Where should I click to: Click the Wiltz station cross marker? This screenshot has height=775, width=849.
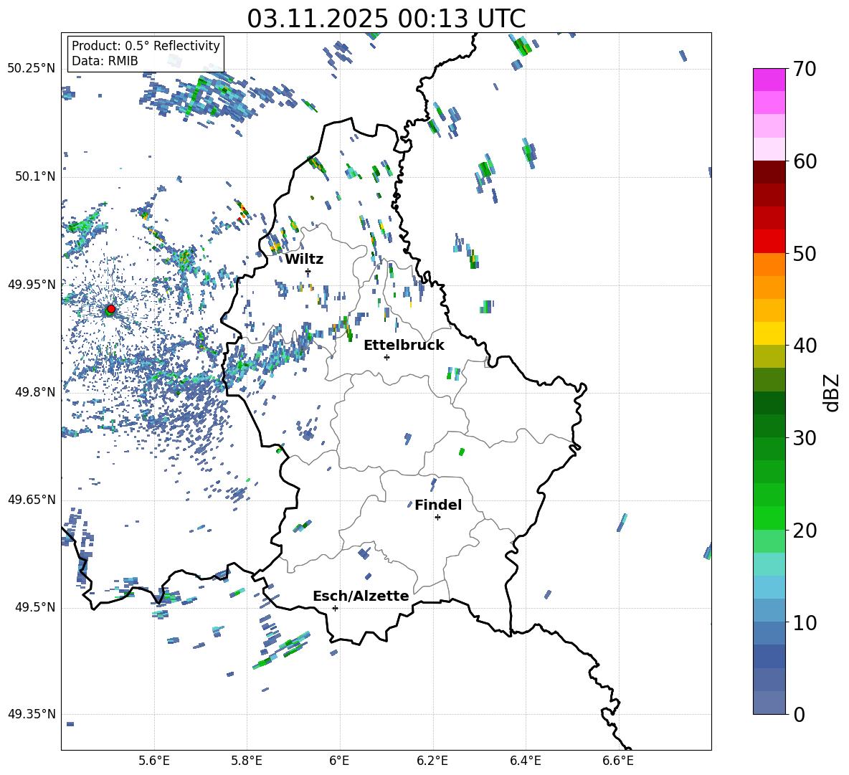click(x=308, y=272)
